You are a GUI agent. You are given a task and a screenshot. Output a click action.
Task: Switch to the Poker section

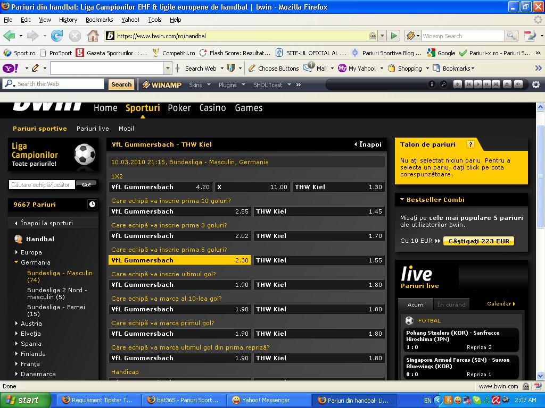click(179, 108)
